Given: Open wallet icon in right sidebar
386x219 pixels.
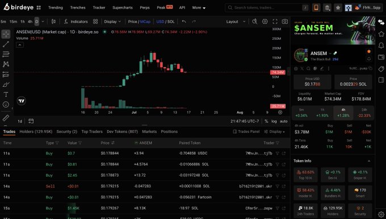Looking at the screenshot, I should point(381,57).
